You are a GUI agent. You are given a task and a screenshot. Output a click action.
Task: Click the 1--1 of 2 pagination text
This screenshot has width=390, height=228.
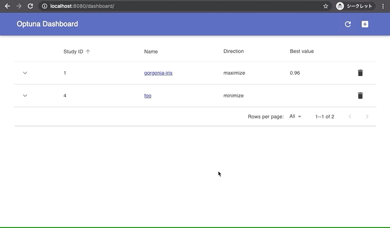[325, 117]
